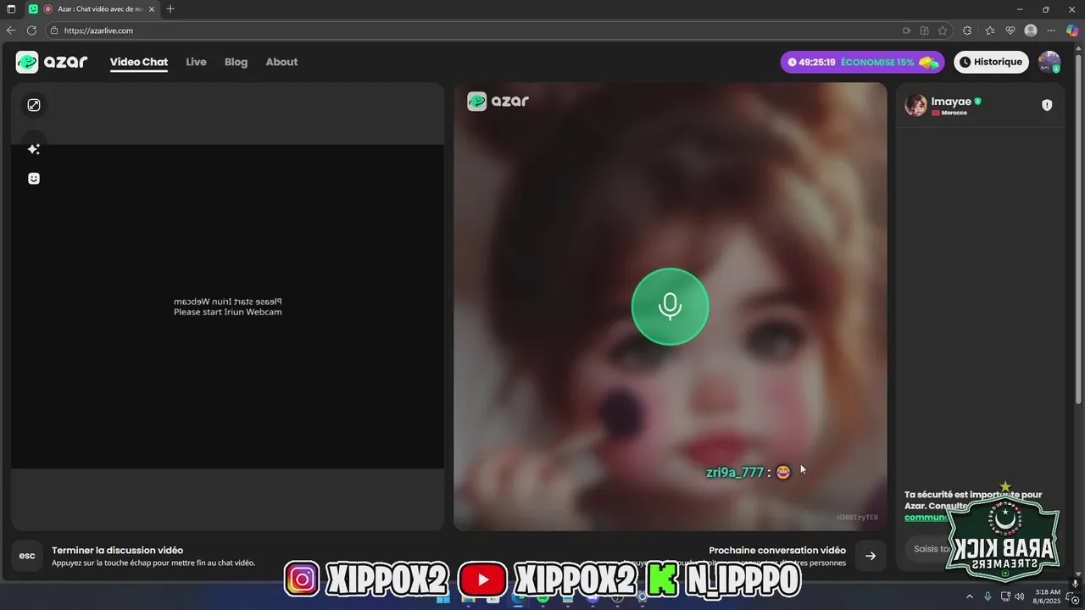This screenshot has width=1085, height=610.
Task: Close the Azar browser tab
Action: (152, 9)
